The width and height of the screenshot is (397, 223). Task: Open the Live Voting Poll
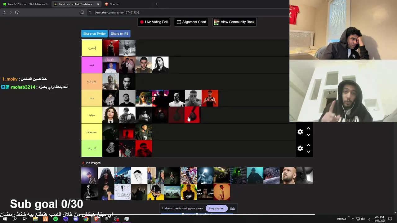[x=154, y=22]
